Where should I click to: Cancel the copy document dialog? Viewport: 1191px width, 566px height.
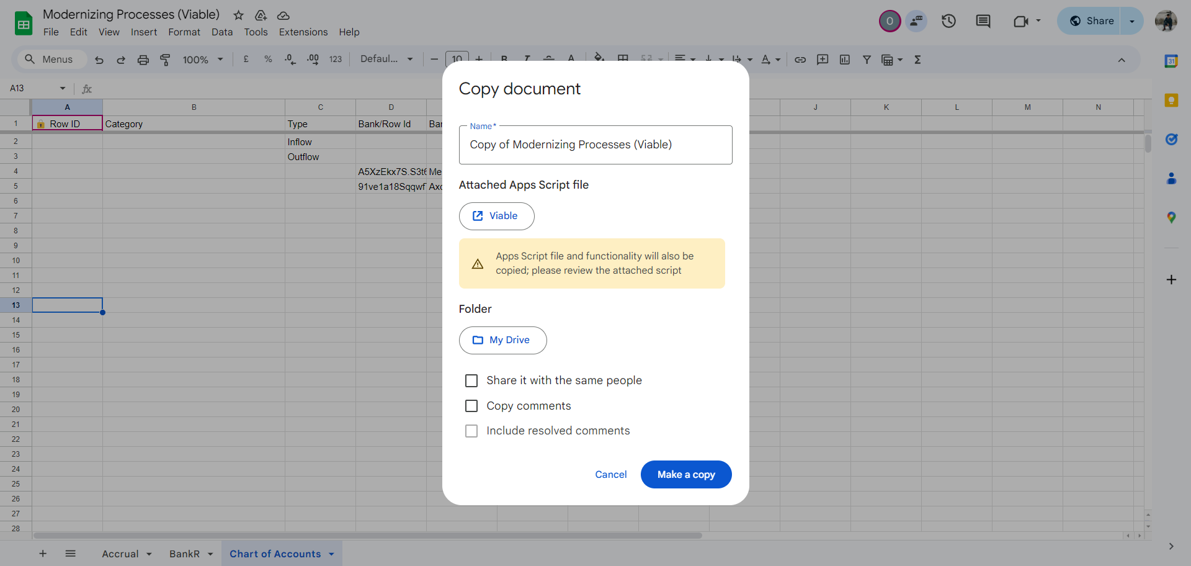[610, 474]
